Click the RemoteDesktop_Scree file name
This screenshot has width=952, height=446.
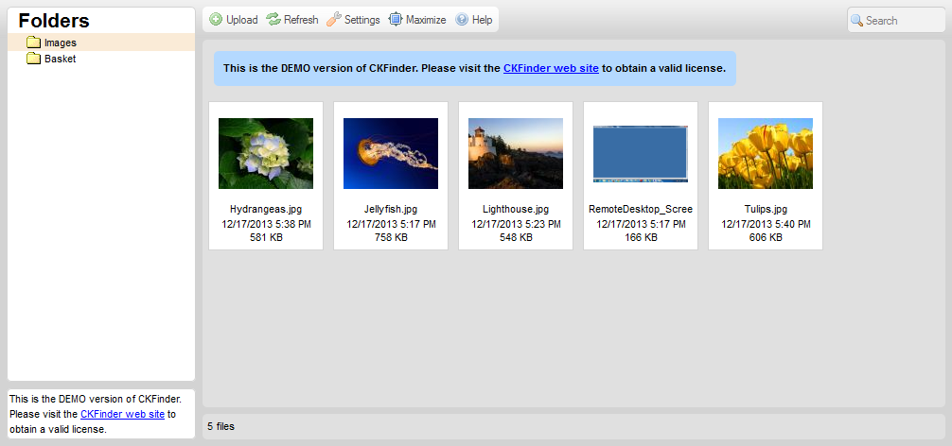[641, 209]
